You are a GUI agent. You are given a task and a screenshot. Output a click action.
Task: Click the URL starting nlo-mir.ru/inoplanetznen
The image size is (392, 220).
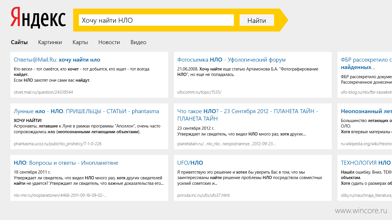point(60,195)
